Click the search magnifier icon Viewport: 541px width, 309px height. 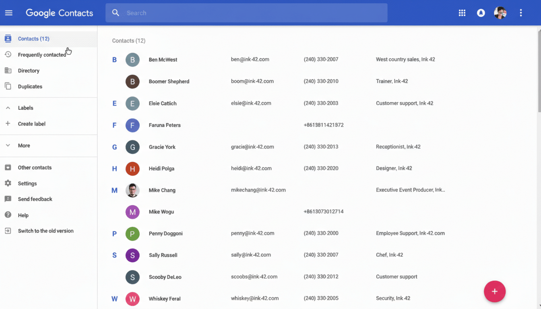click(116, 12)
